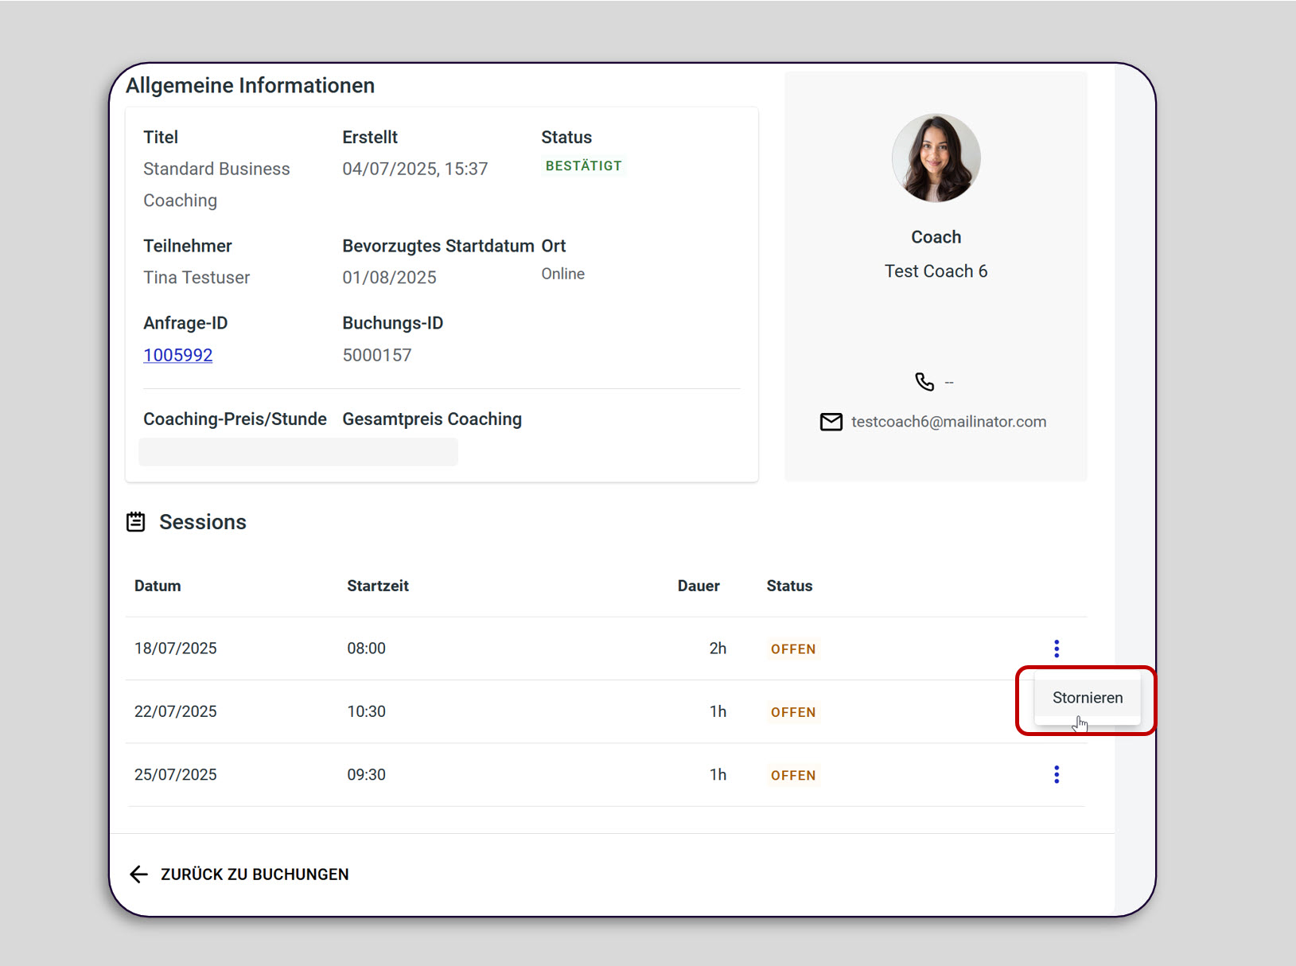The width and height of the screenshot is (1296, 966).
Task: Click the back arrow icon
Action: pos(138,874)
